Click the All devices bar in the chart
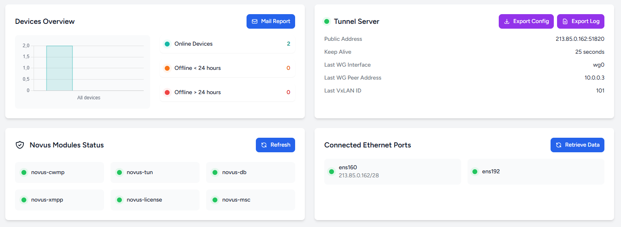This screenshot has width=621, height=227. tap(60, 68)
